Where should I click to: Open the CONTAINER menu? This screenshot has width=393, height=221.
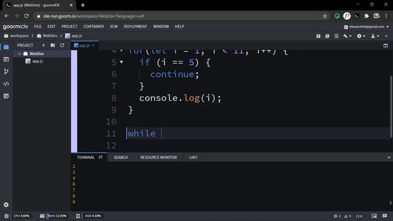click(x=93, y=26)
